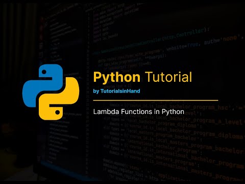
Task: Click "Python" at the subtitle's end
Action: tap(173, 112)
